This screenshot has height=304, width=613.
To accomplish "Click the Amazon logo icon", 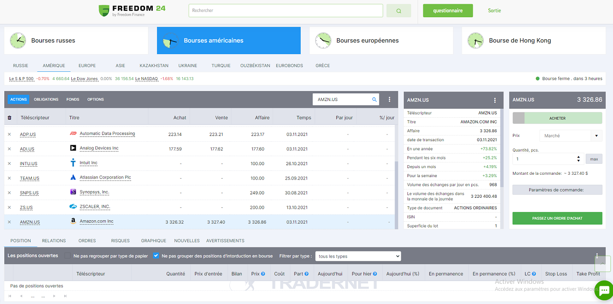I will coord(73,221).
